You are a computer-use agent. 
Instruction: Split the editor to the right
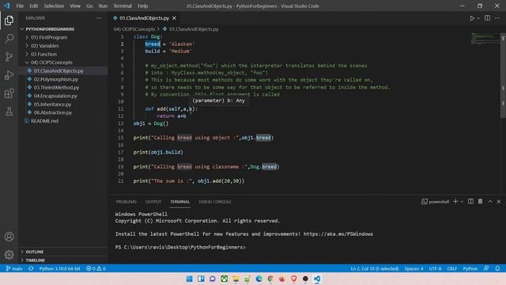coord(487,18)
